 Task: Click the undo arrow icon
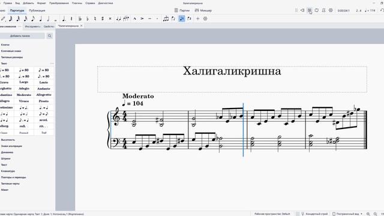pyautogui.click(x=382, y=10)
